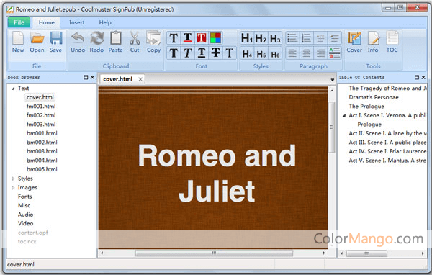Apply Heading 1 style

point(247,38)
